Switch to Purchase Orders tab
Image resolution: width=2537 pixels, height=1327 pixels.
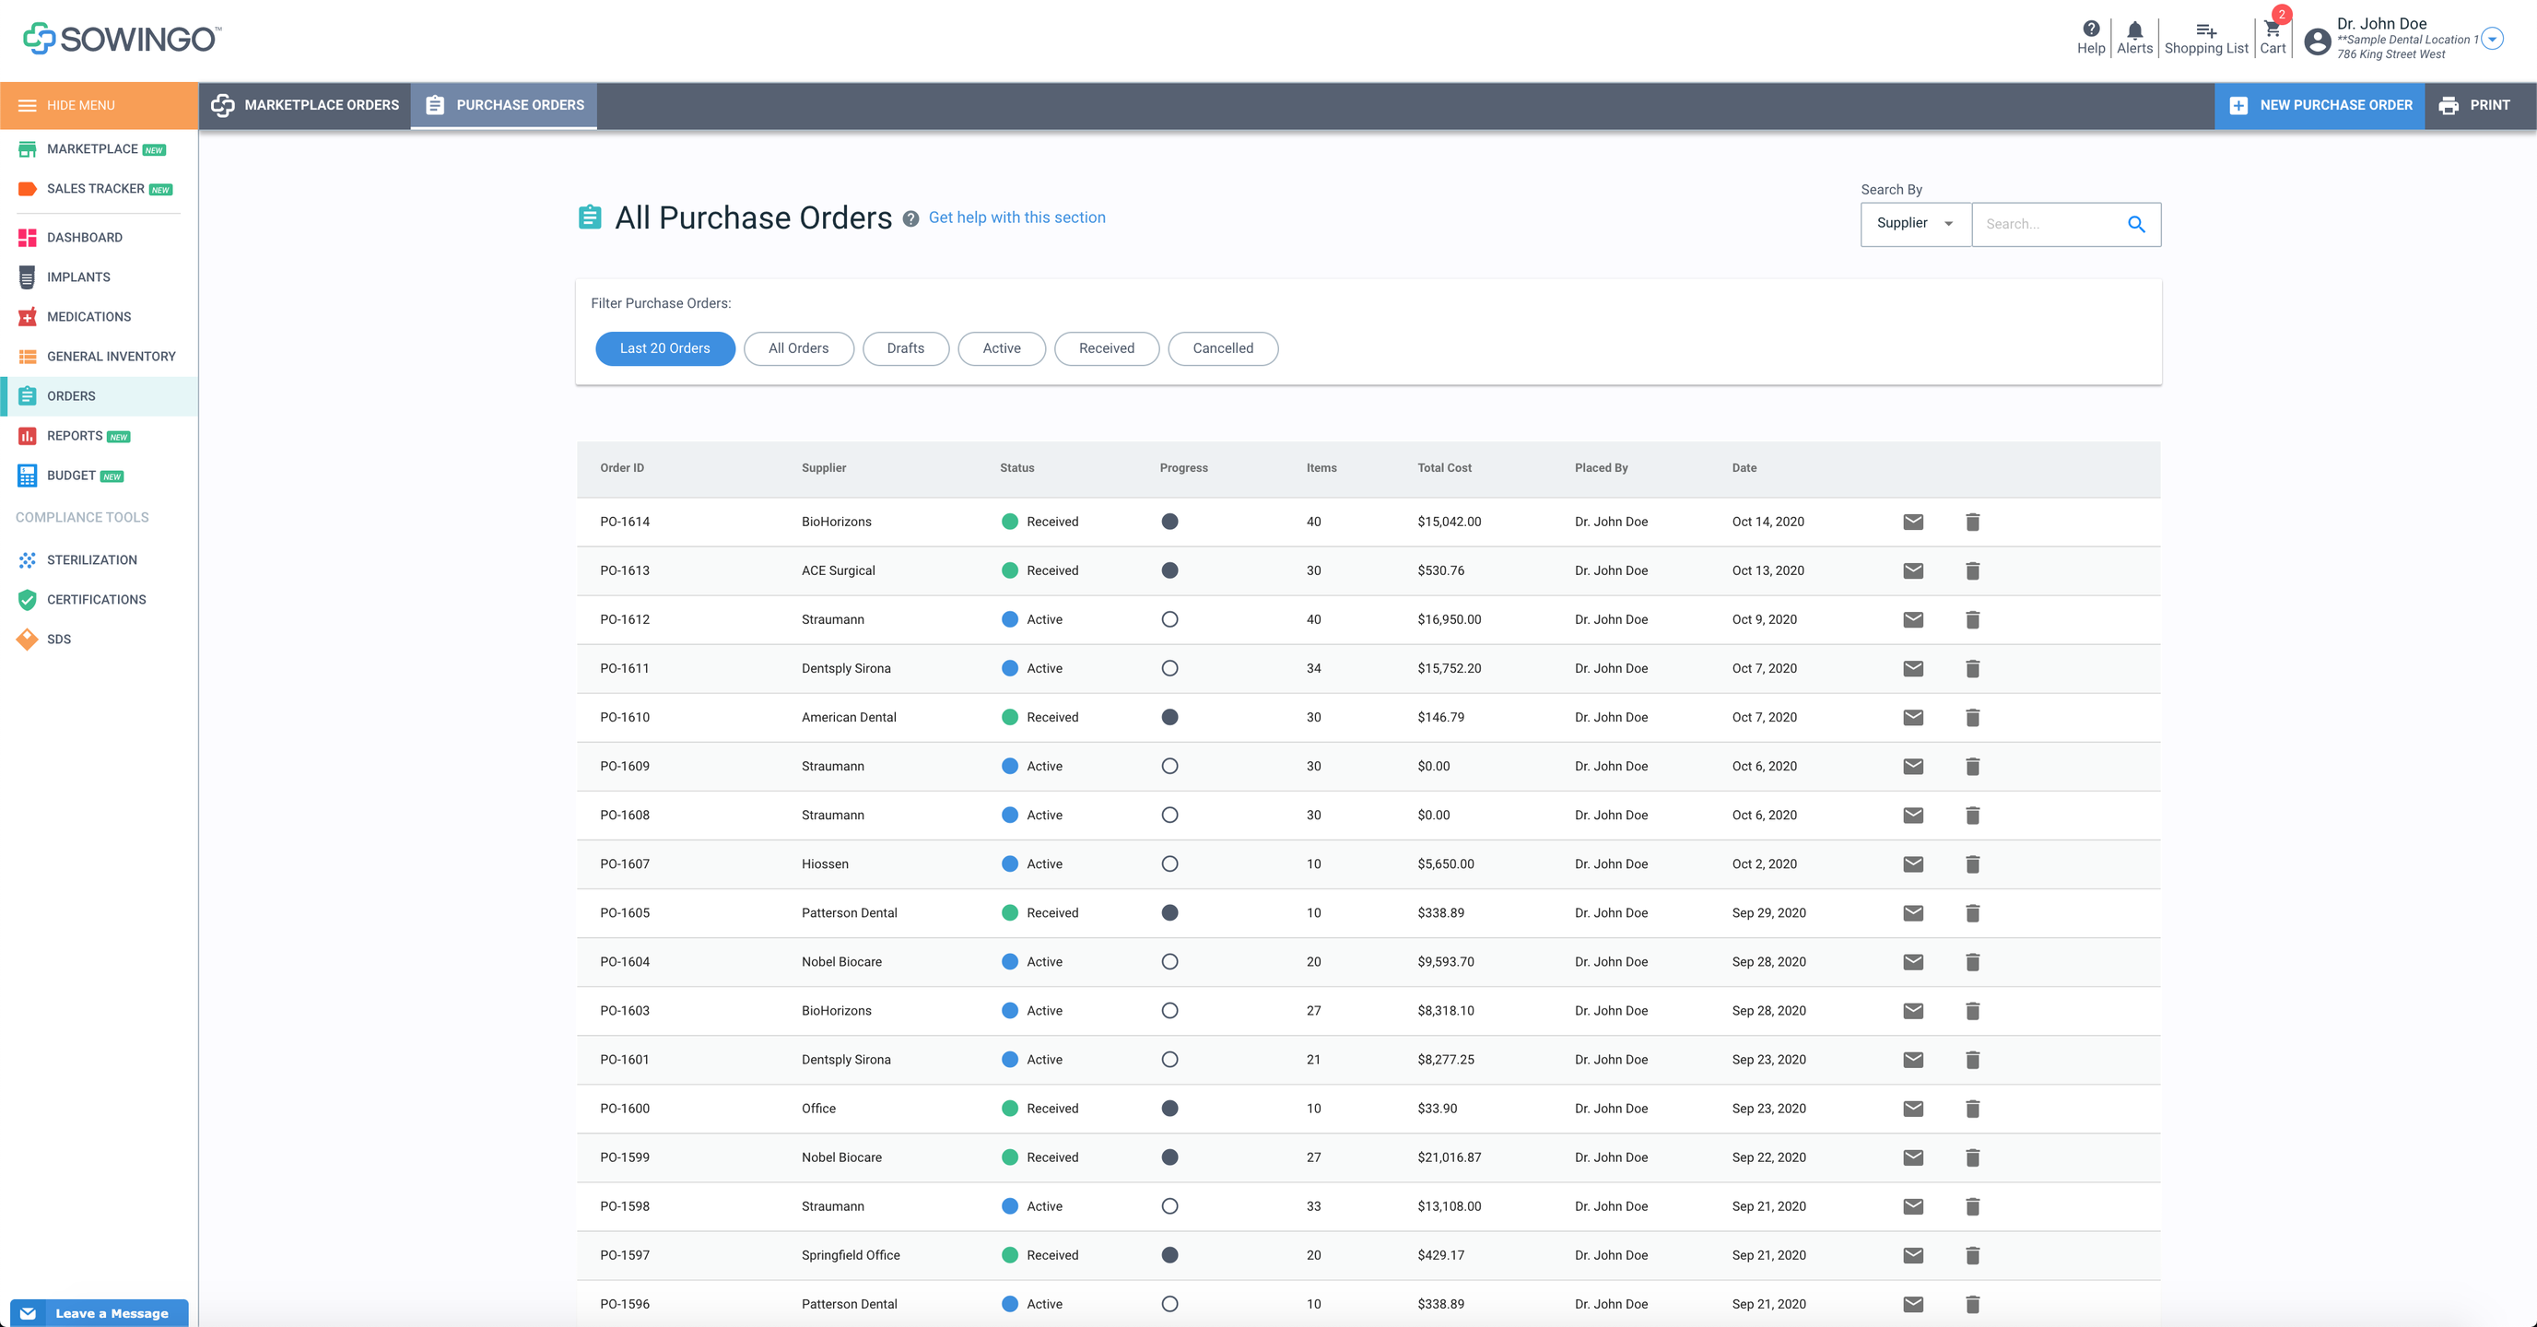pos(504,105)
